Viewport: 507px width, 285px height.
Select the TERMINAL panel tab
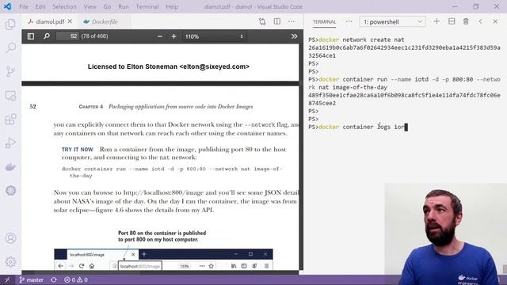[324, 21]
